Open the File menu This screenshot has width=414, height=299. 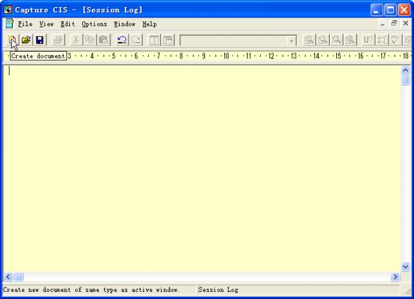pyautogui.click(x=25, y=24)
